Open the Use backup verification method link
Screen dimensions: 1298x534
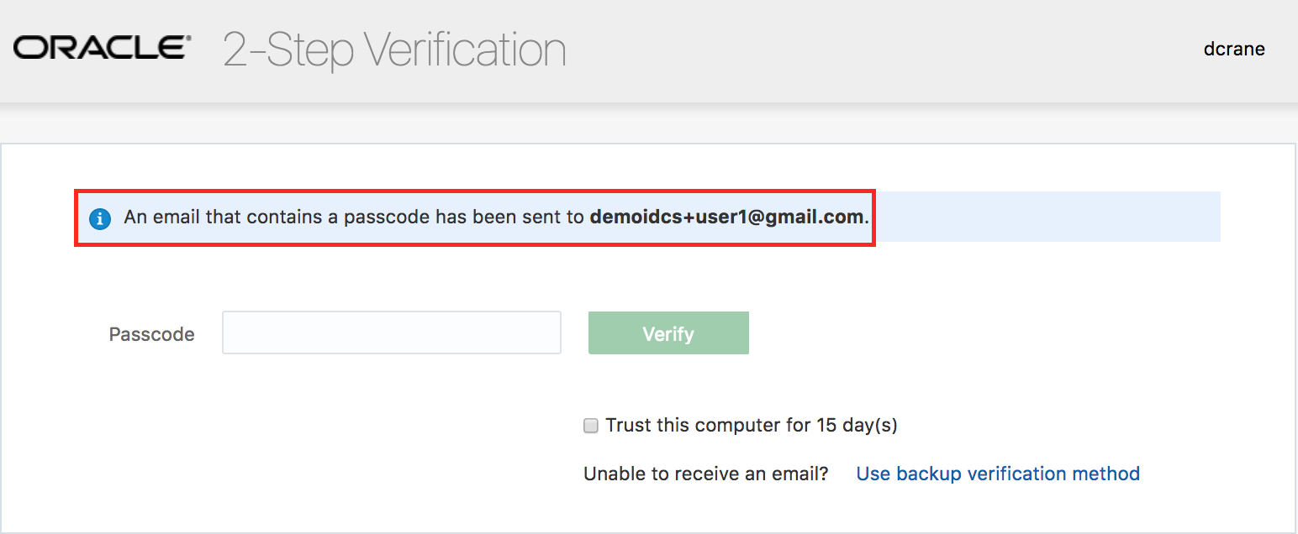[998, 474]
